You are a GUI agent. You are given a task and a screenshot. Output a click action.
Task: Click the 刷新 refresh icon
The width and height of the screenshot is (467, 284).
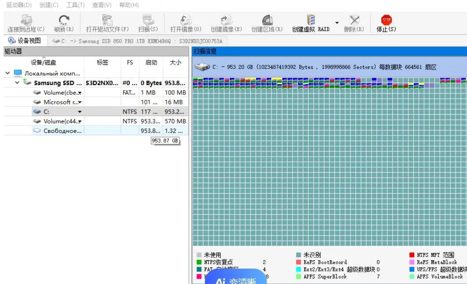(x=64, y=20)
